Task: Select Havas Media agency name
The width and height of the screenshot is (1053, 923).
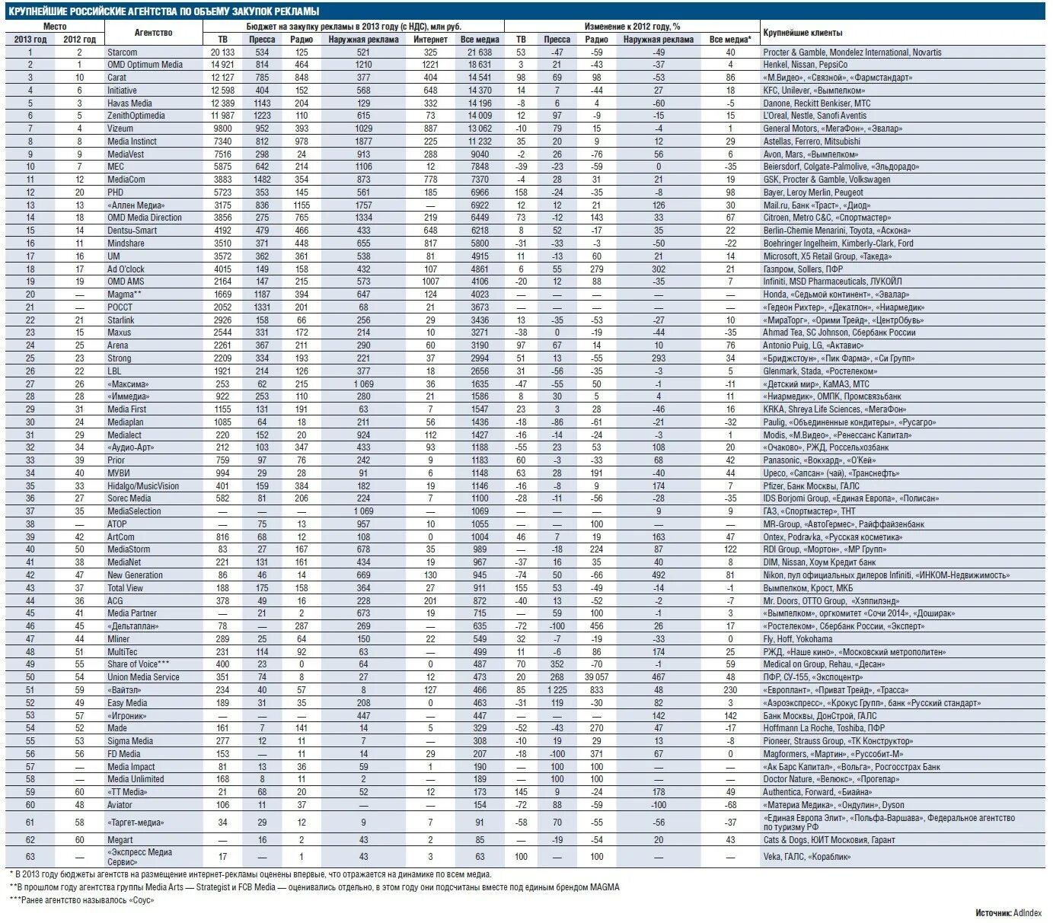Action: (x=130, y=103)
